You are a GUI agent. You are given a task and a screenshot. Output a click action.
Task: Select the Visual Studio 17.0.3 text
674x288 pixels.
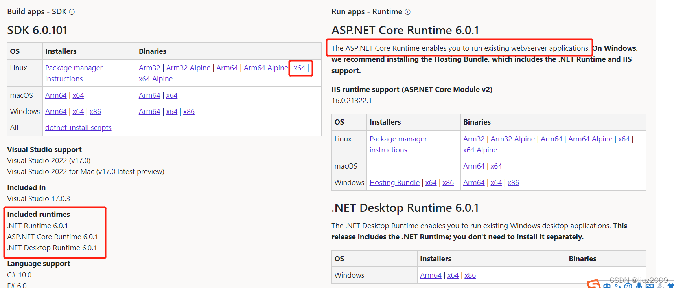tap(39, 198)
